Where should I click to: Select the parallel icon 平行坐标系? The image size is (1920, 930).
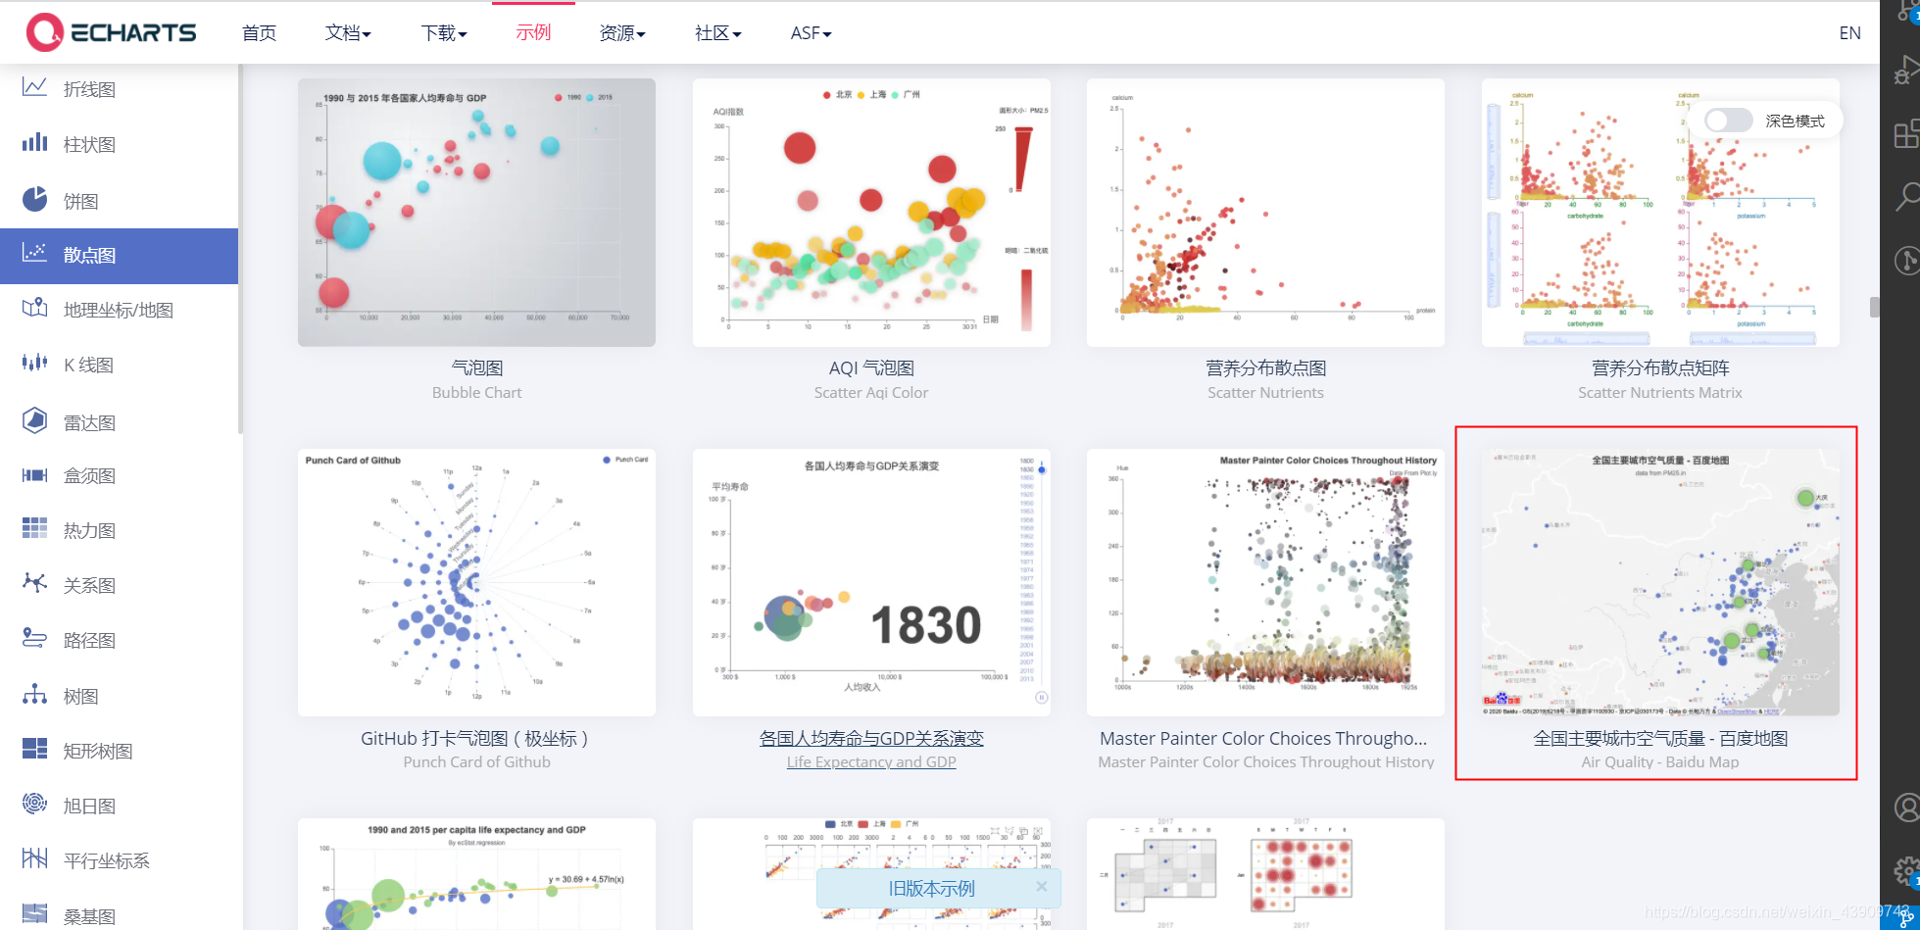tap(35, 859)
